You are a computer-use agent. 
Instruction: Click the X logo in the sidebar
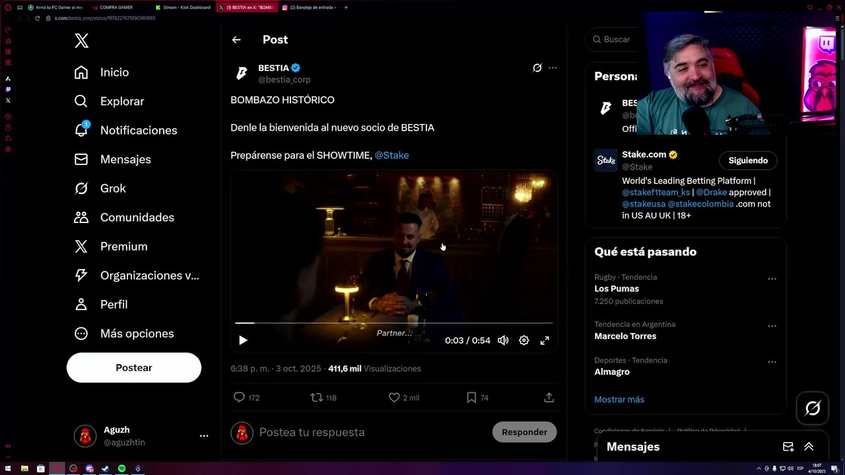81,41
